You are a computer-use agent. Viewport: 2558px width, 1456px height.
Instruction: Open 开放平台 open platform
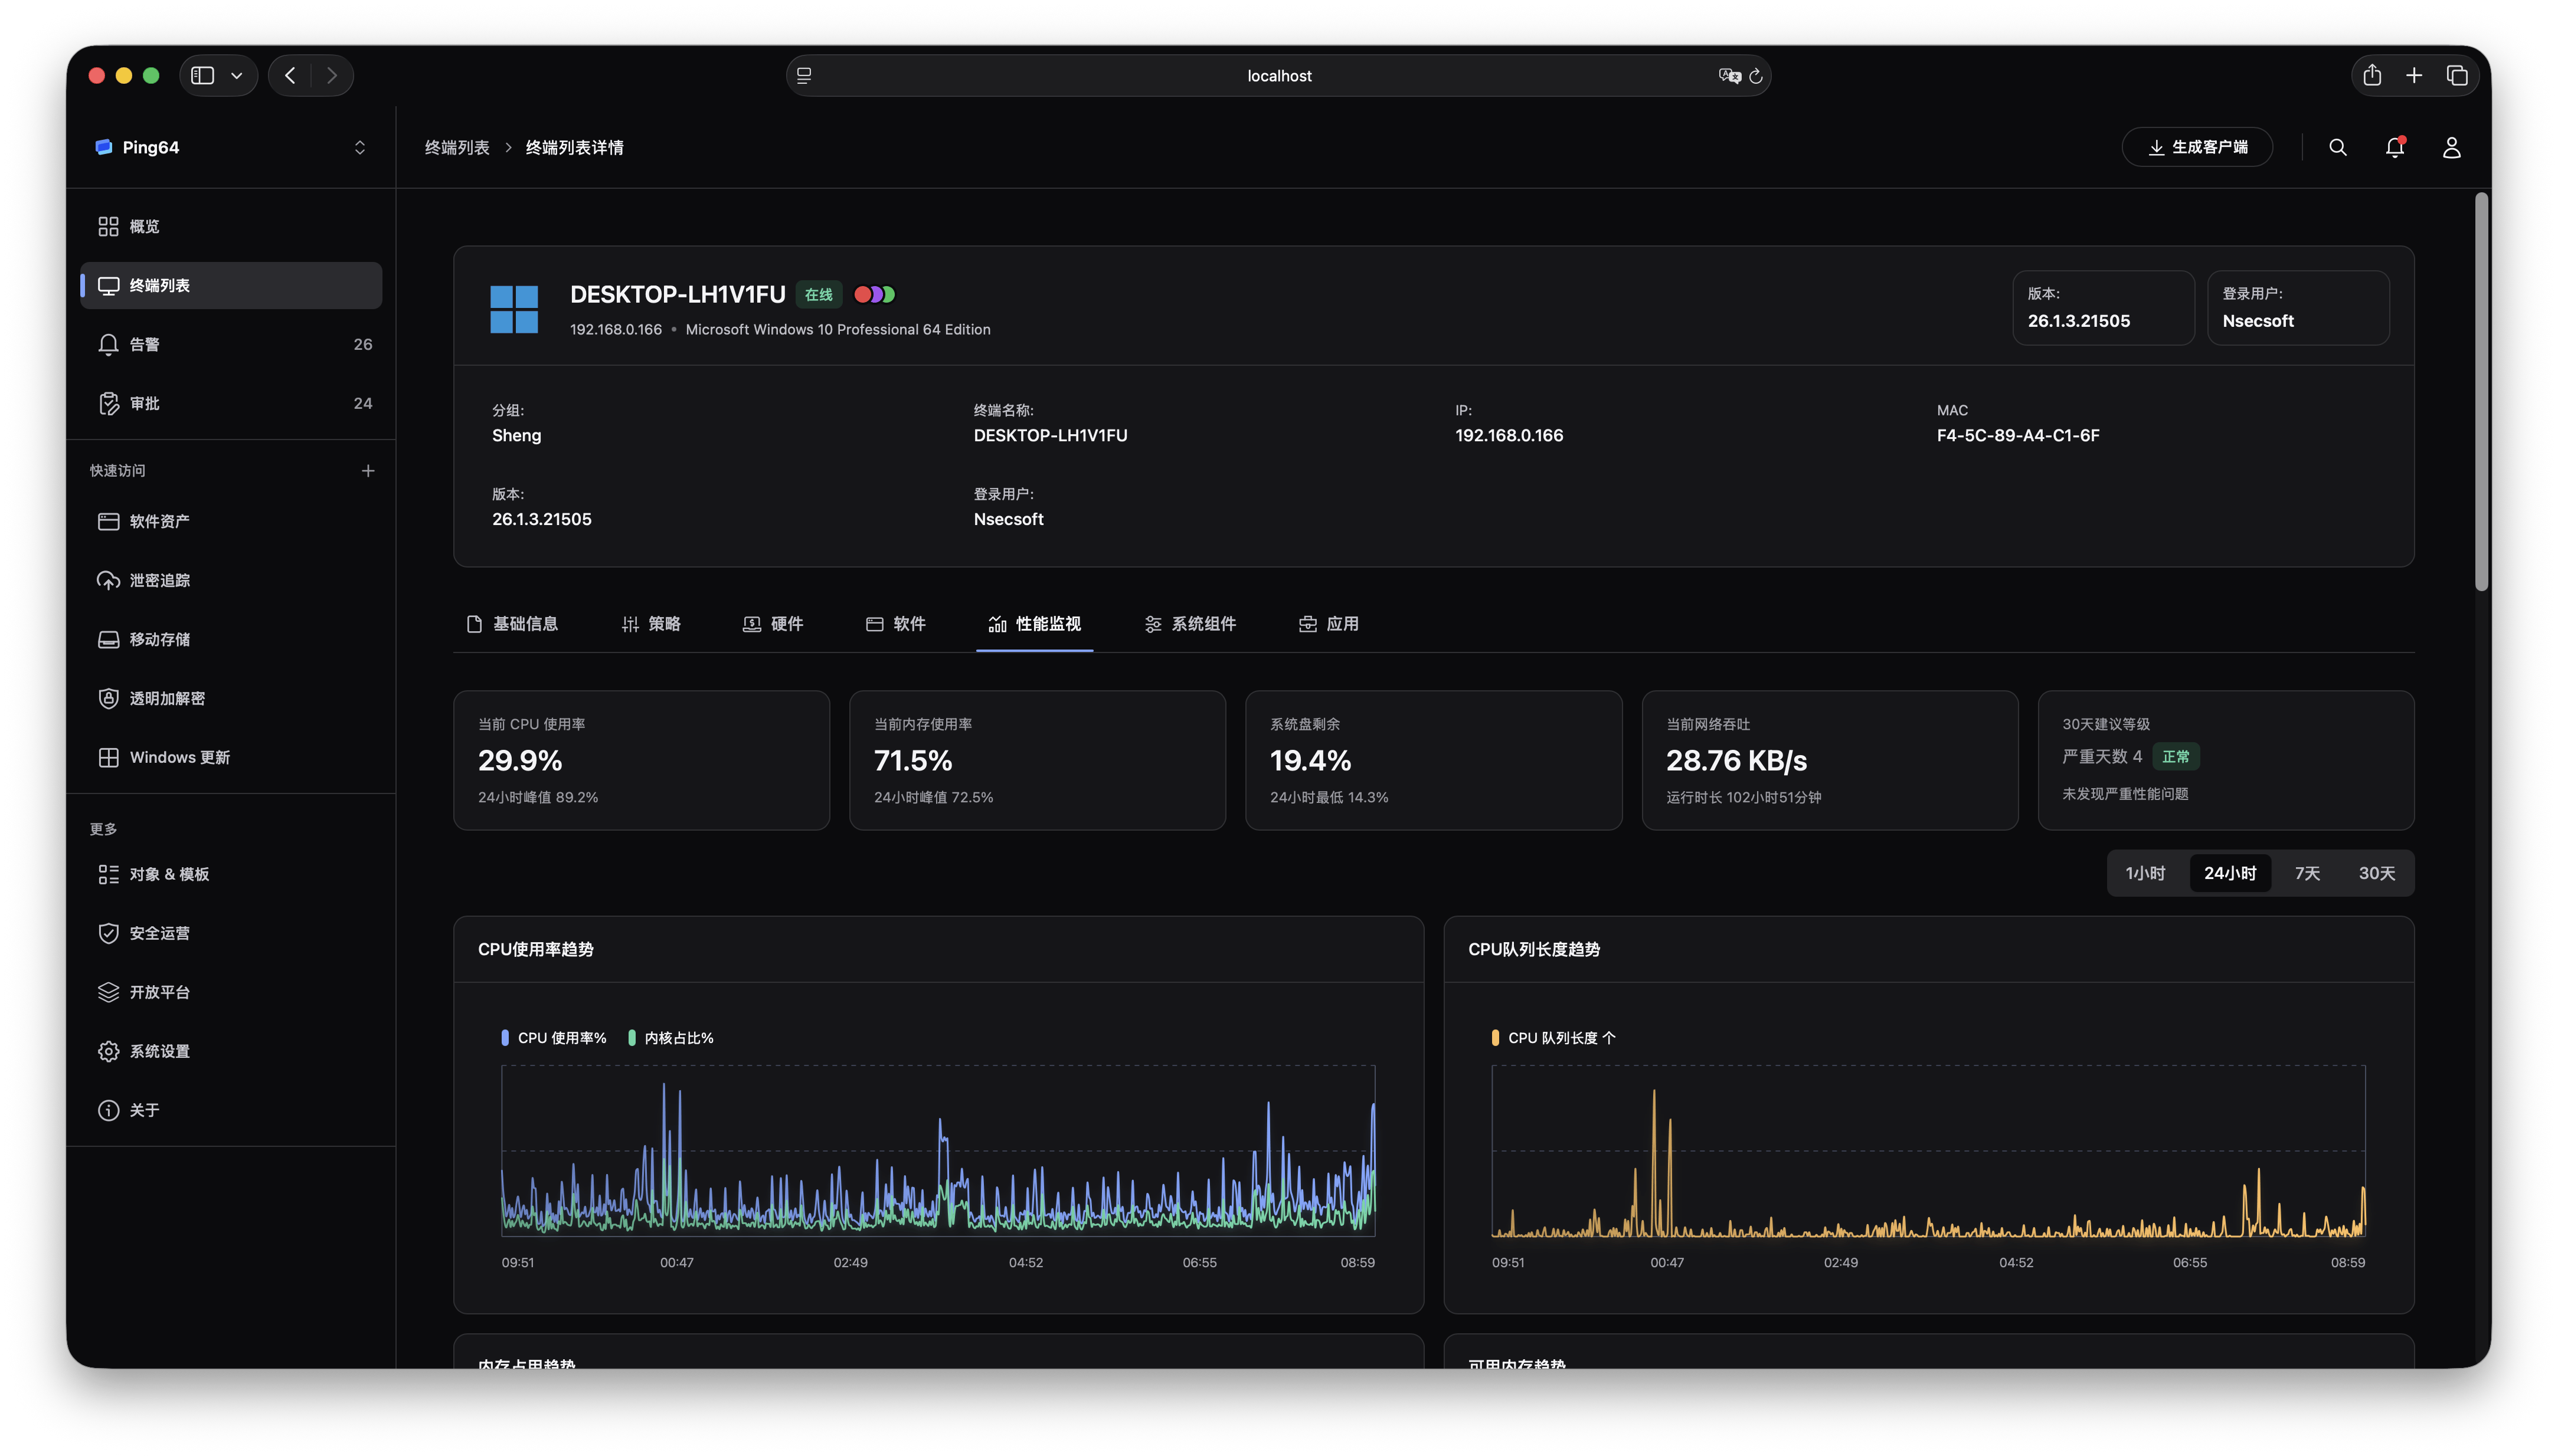point(230,992)
